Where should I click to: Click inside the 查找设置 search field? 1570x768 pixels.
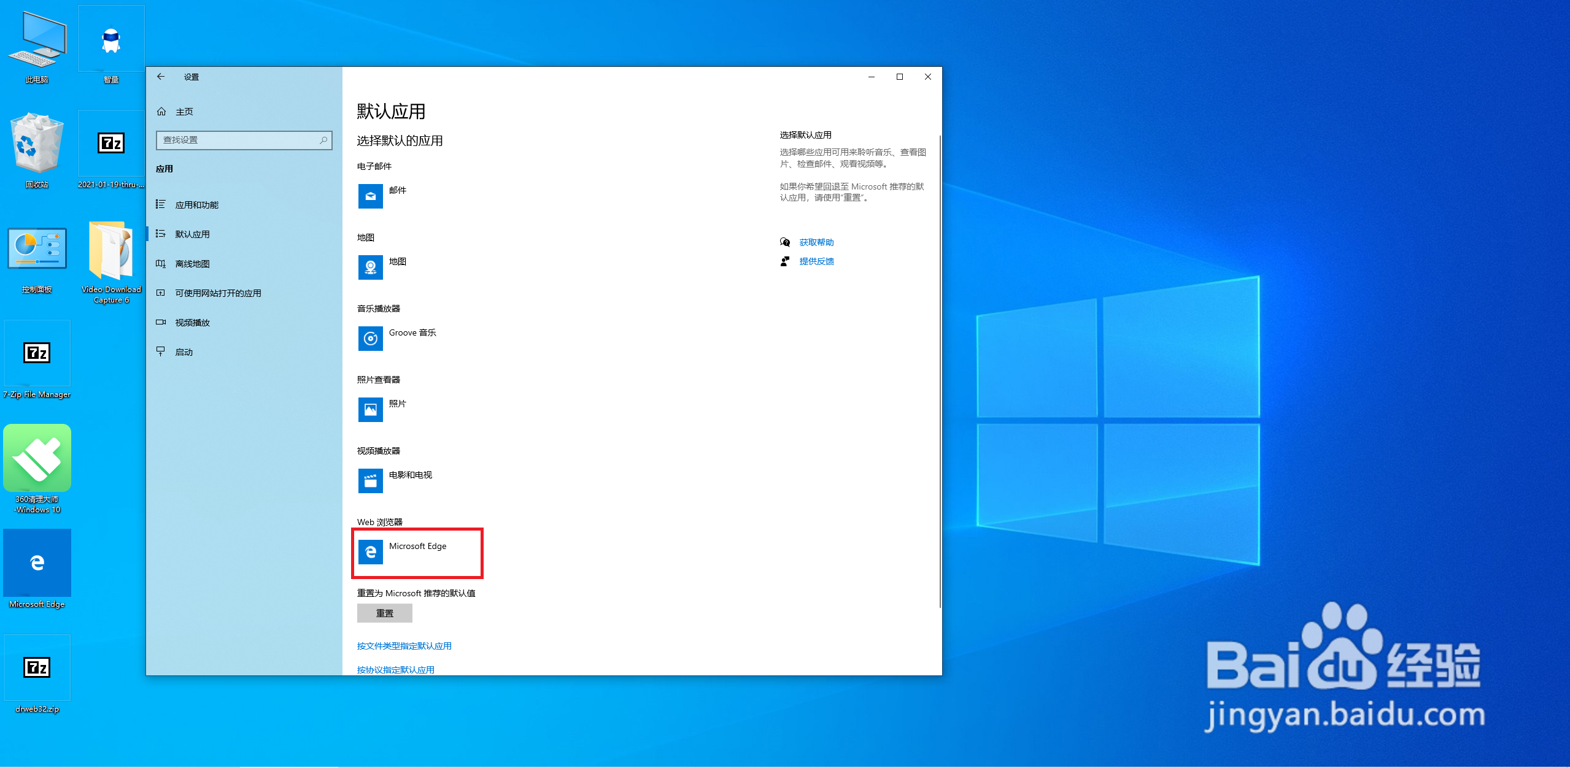tap(236, 140)
